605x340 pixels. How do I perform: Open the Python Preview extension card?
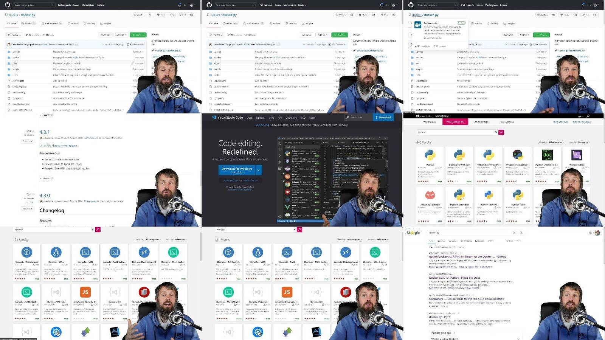[x=489, y=205]
